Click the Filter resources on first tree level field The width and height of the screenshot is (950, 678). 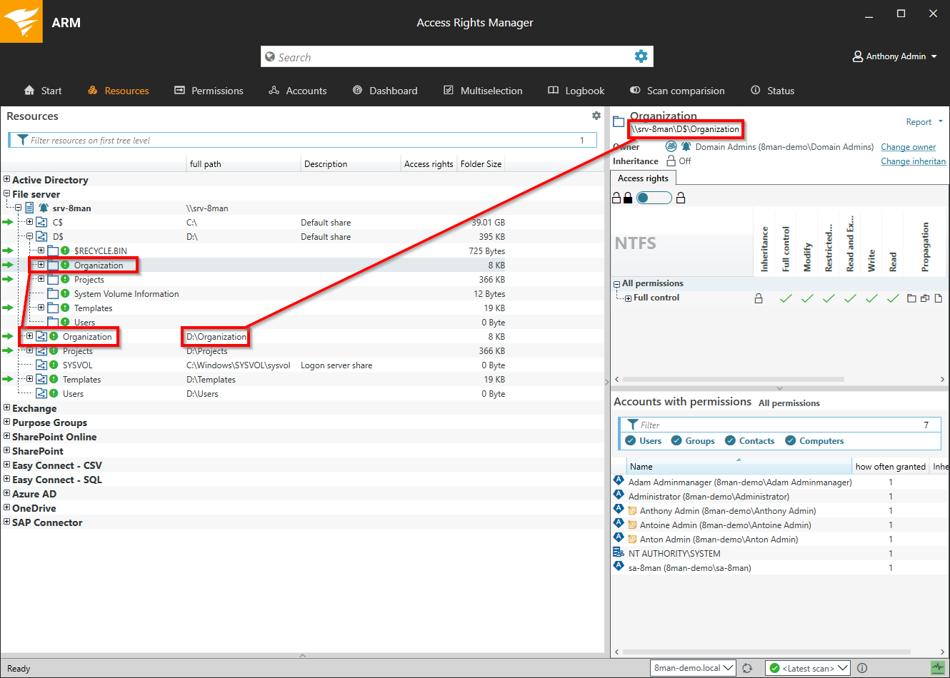pyautogui.click(x=302, y=140)
